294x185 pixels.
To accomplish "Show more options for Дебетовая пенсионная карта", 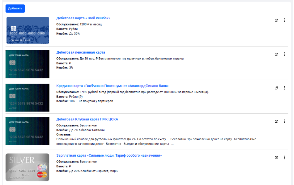I will [284, 54].
